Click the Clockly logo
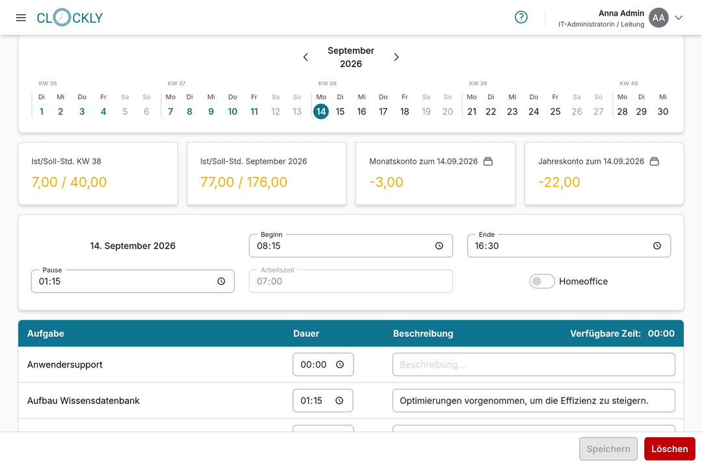 click(x=70, y=18)
